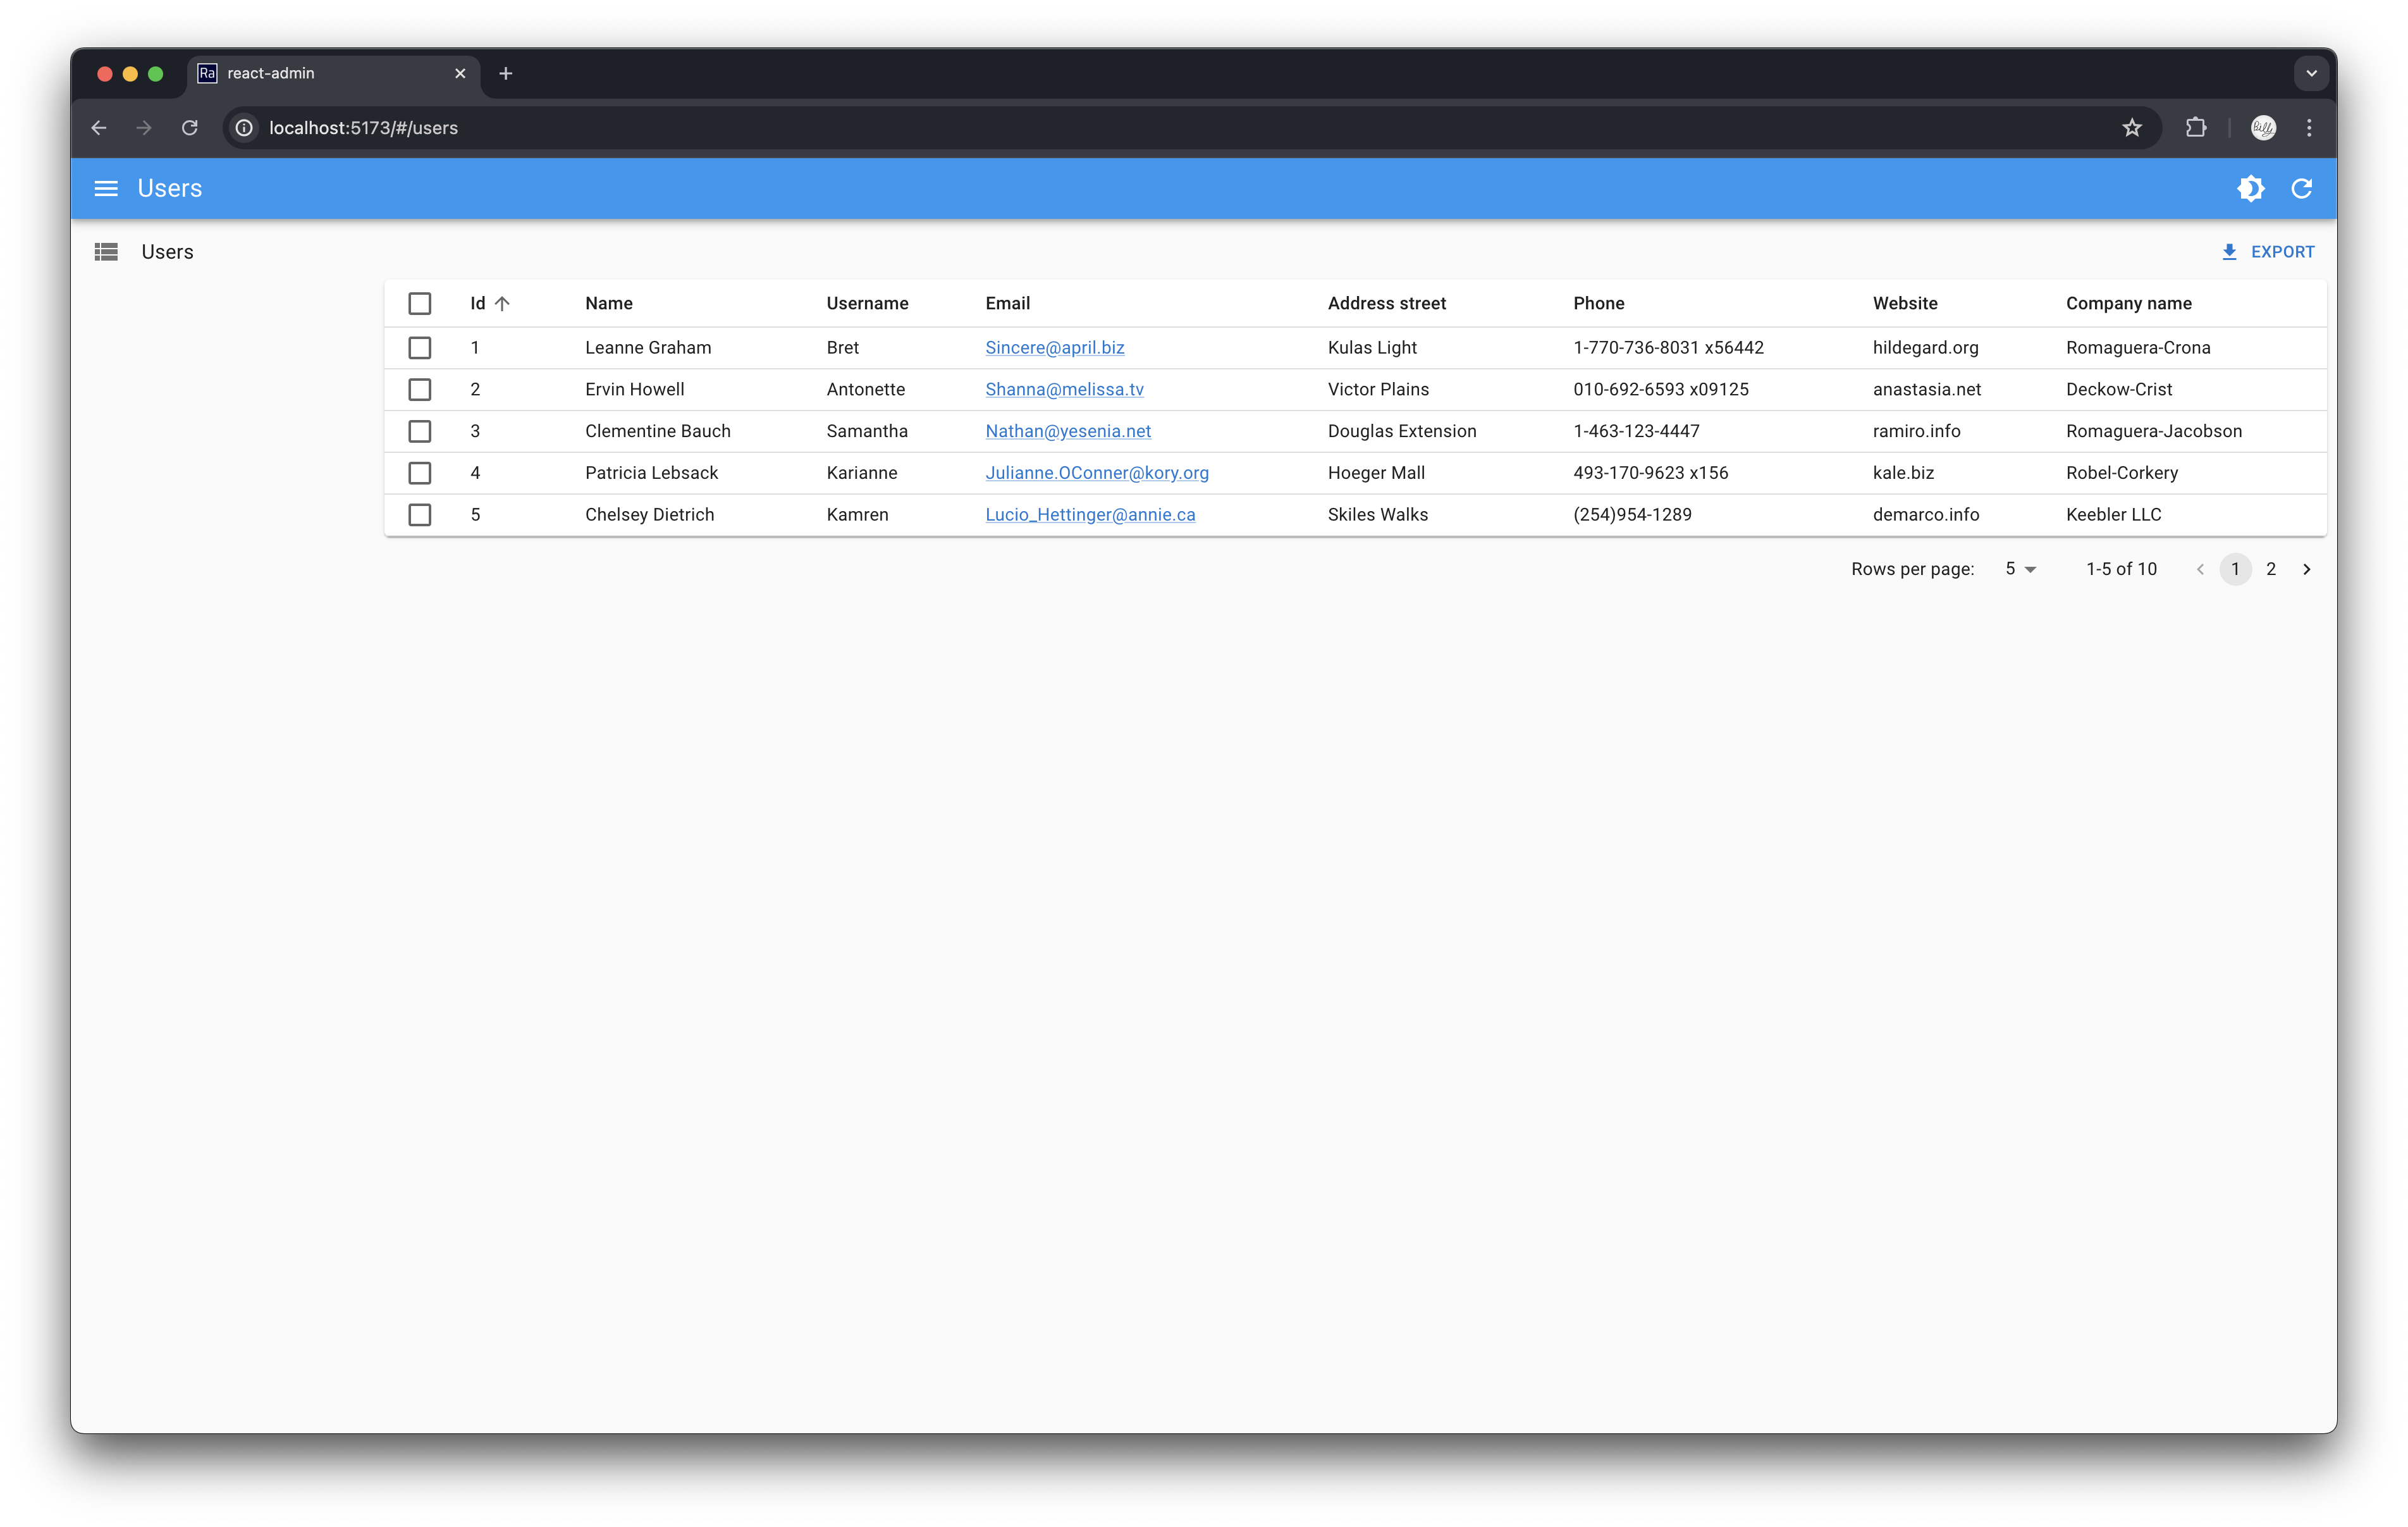This screenshot has height=1527, width=2408.
Task: Click the website 'ramiro.info'
Action: coord(1916,431)
